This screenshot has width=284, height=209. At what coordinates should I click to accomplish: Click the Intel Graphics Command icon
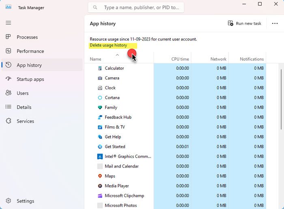[x=100, y=156]
